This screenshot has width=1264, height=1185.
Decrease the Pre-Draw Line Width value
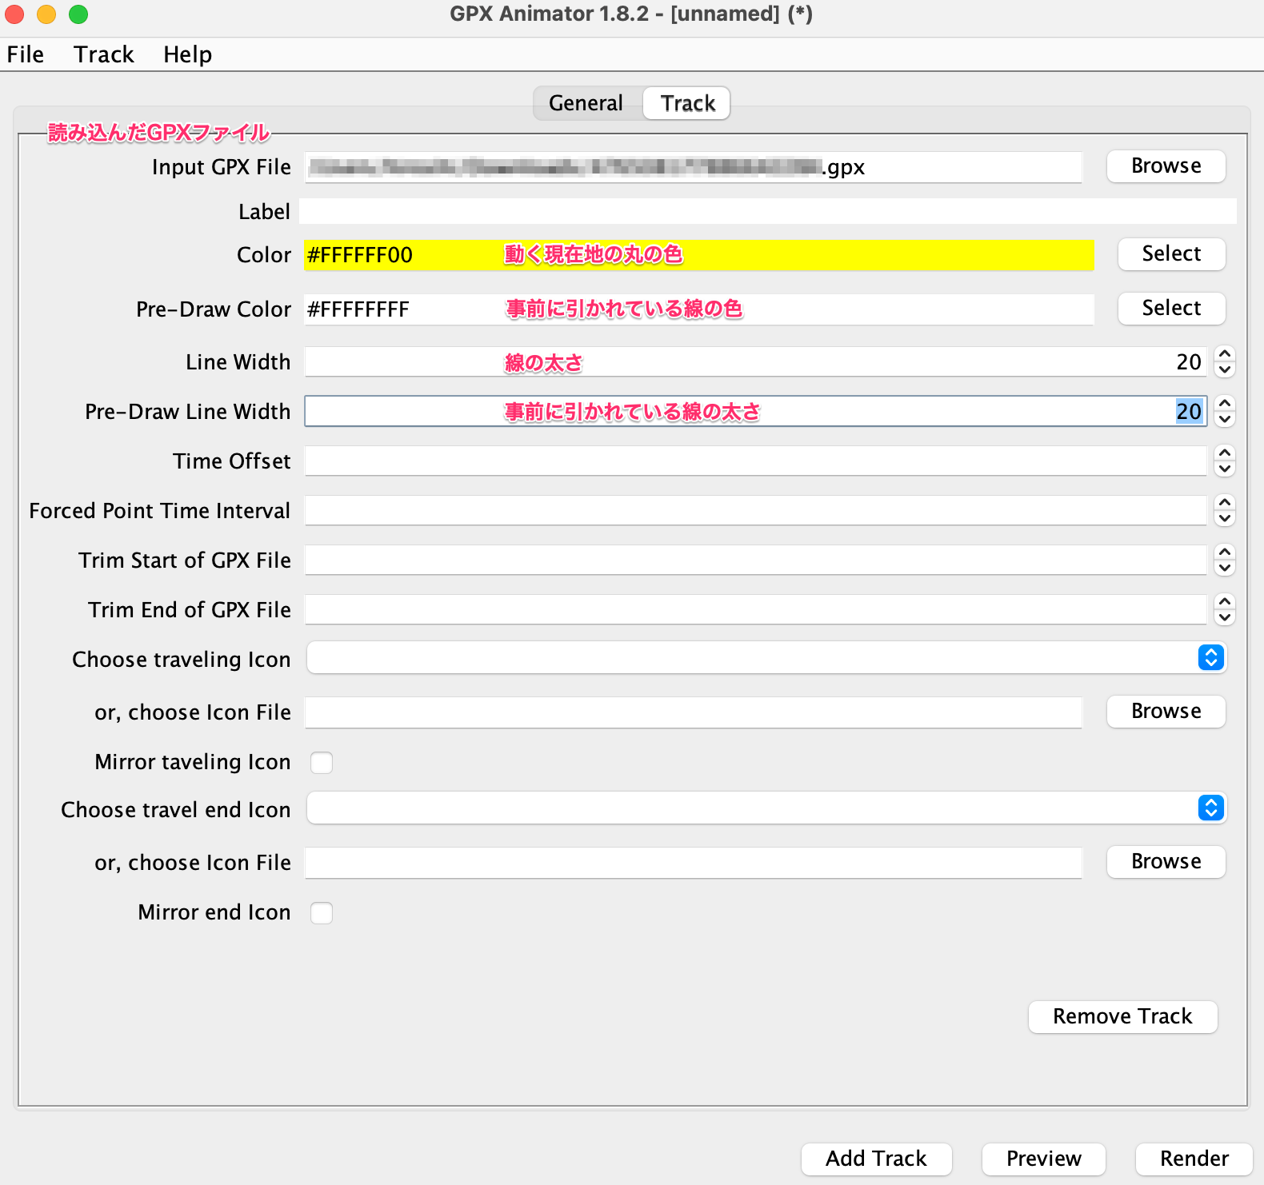coord(1224,420)
